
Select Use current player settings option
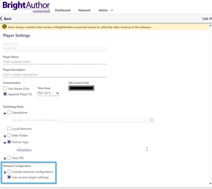tap(9, 177)
